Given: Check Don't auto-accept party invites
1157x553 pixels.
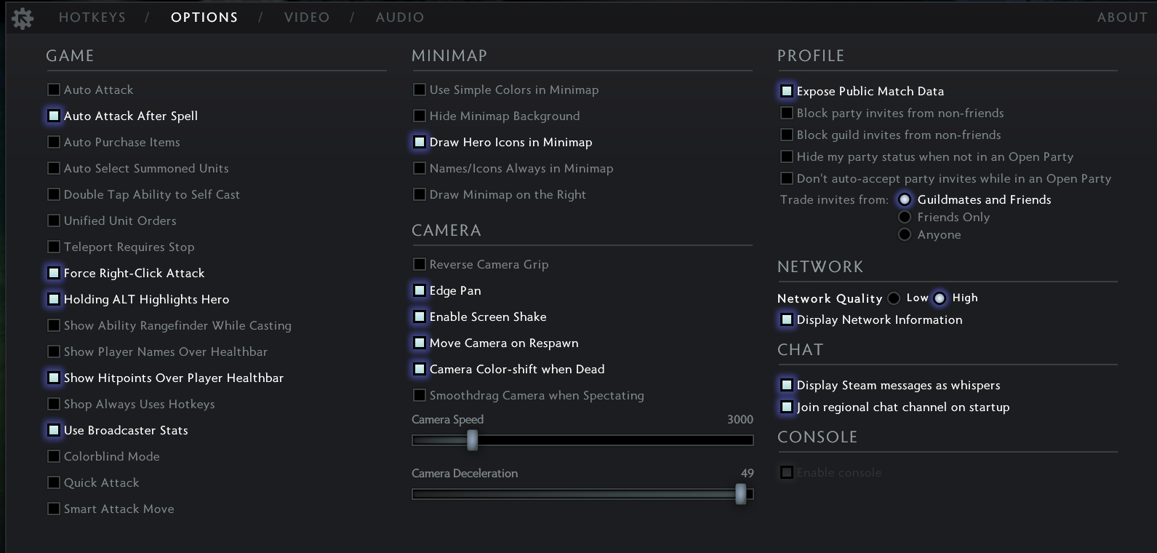Looking at the screenshot, I should point(787,178).
